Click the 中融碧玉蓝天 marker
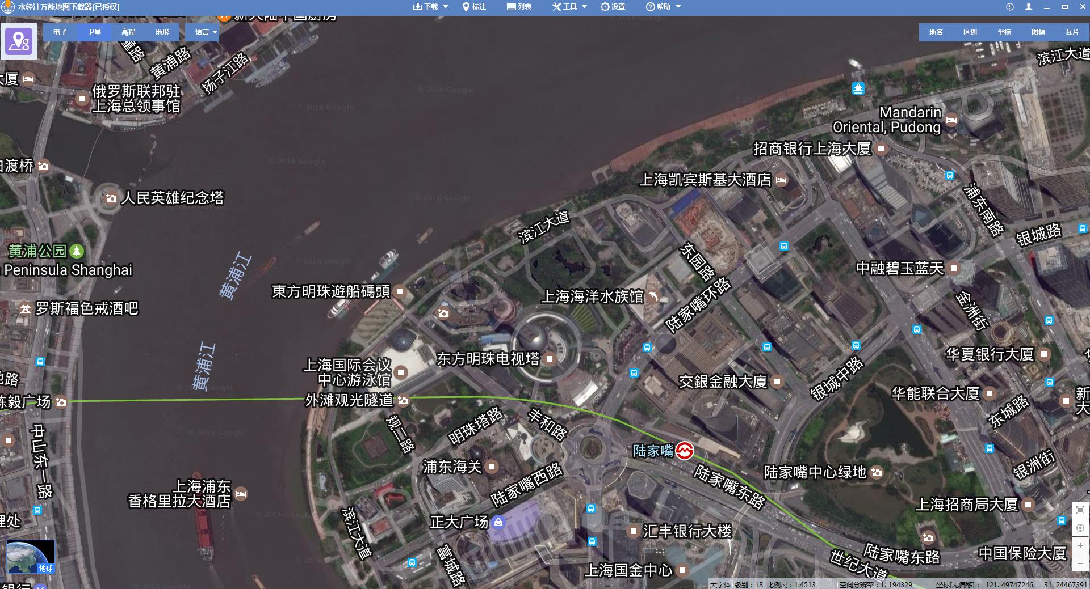Viewport: 1090px width, 589px height. [954, 268]
